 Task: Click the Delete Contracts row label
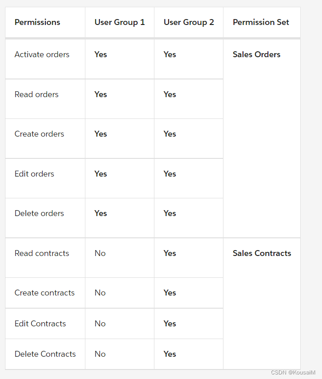pyautogui.click(x=45, y=354)
